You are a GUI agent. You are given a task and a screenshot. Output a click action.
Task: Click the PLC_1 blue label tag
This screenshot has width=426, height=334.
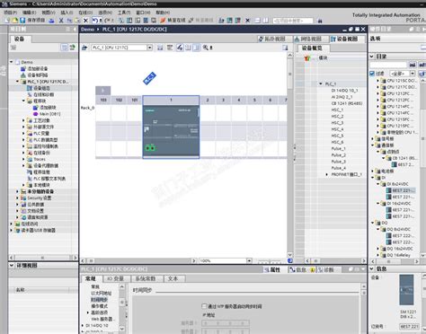pos(149,78)
